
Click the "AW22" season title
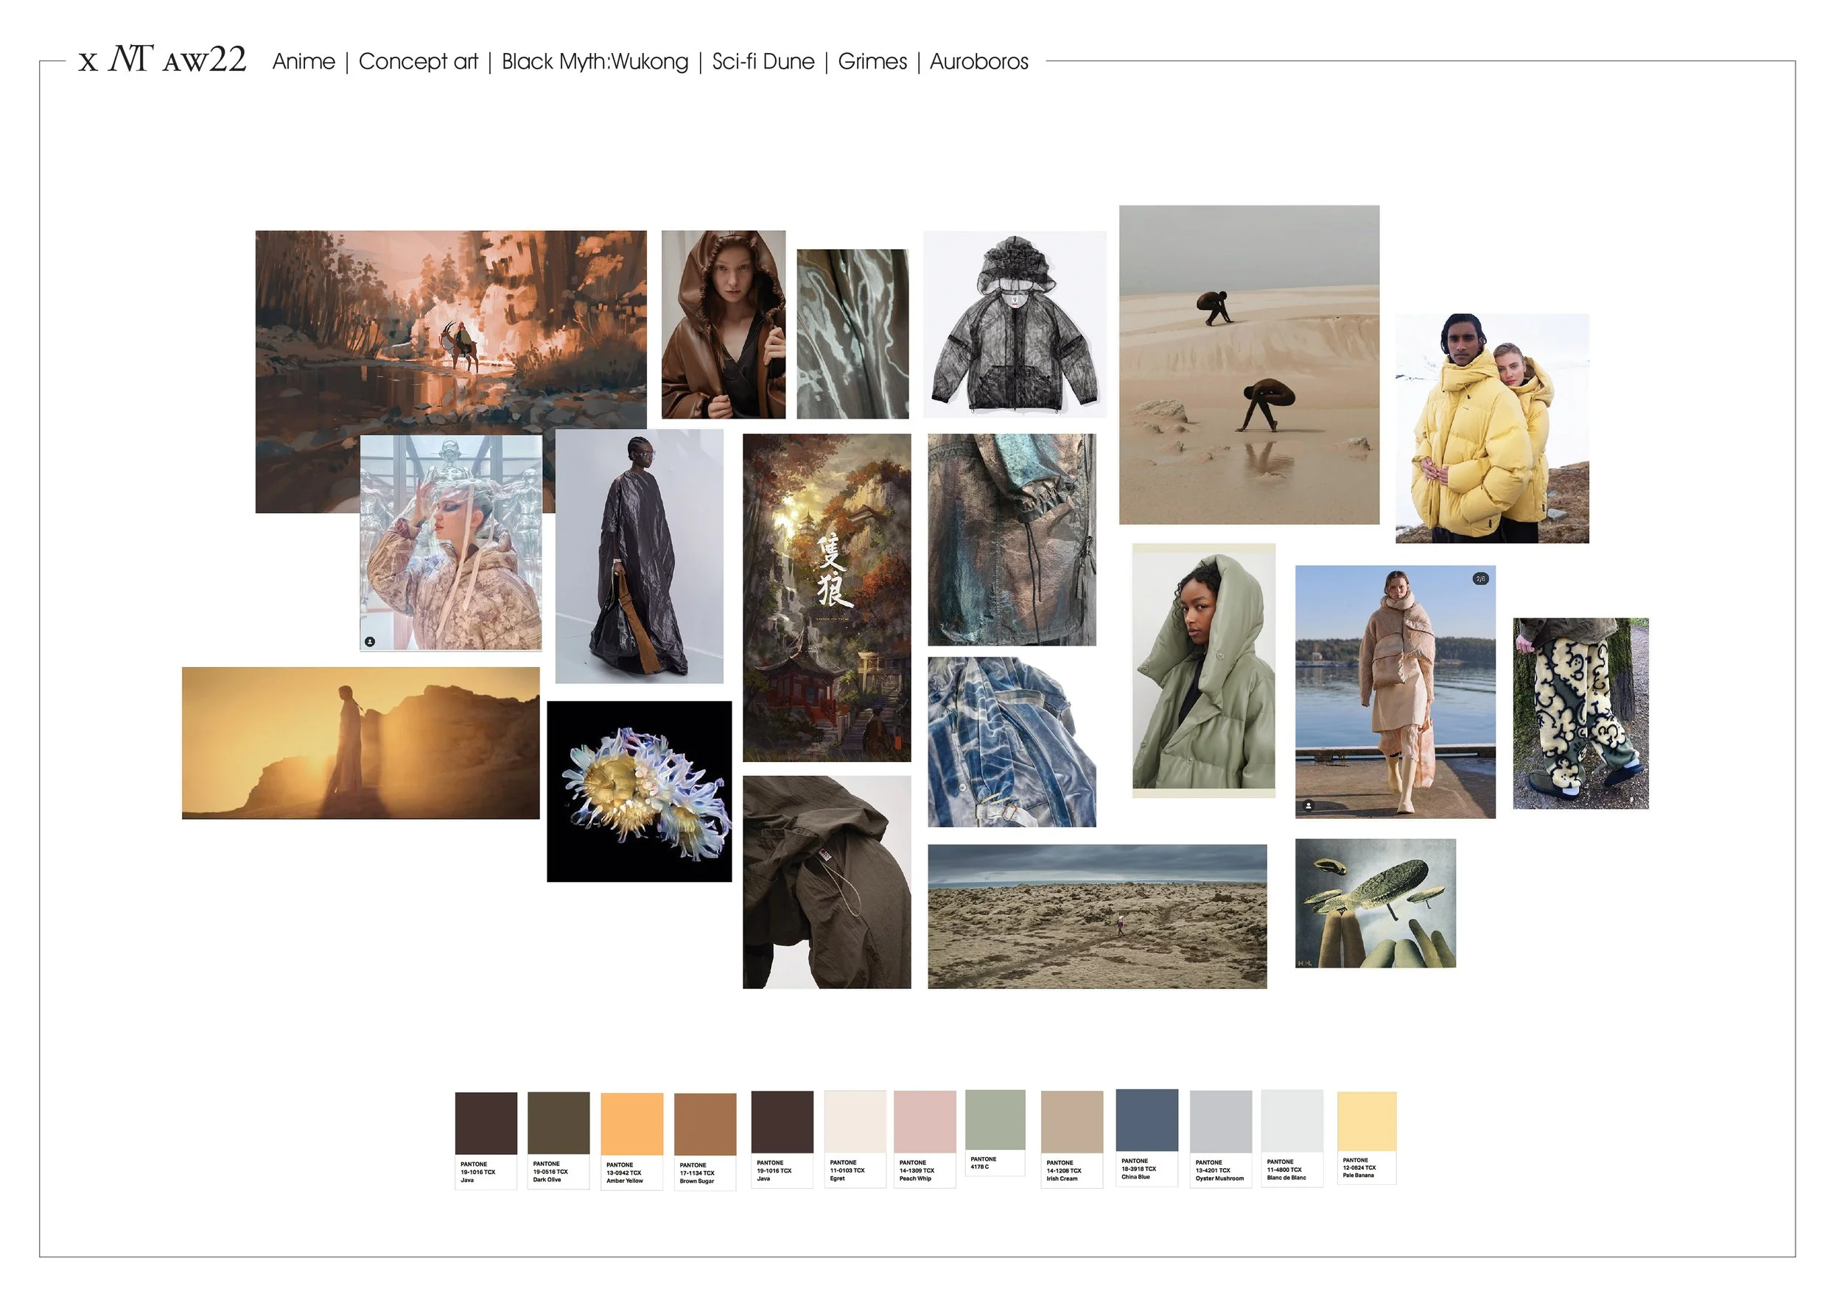[x=205, y=60]
